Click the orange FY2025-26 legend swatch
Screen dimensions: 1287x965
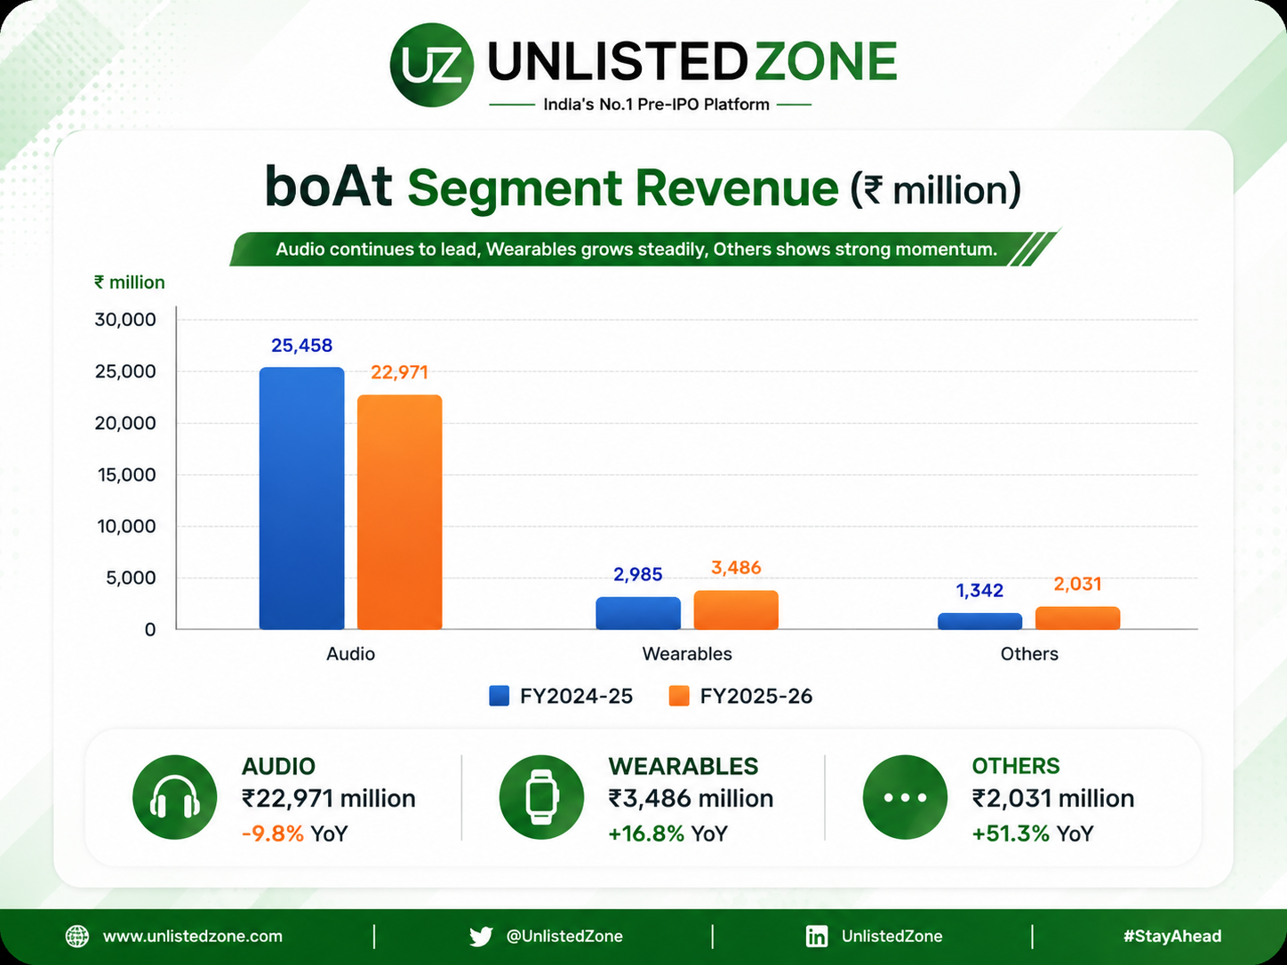(x=679, y=696)
